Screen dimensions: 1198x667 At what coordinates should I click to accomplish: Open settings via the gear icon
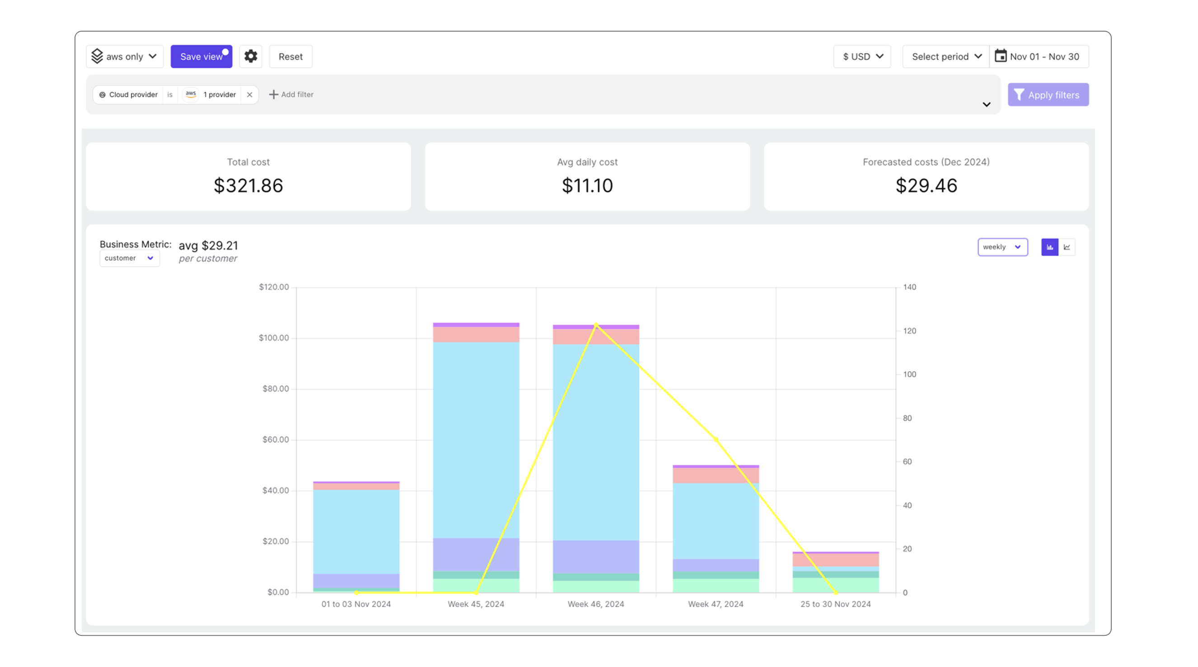251,56
